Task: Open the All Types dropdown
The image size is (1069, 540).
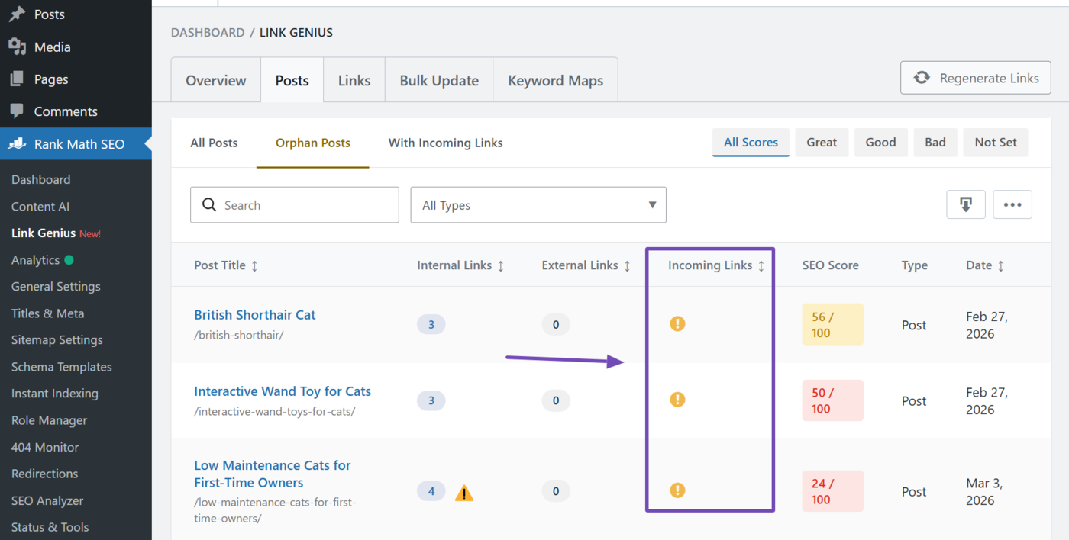Action: click(538, 204)
